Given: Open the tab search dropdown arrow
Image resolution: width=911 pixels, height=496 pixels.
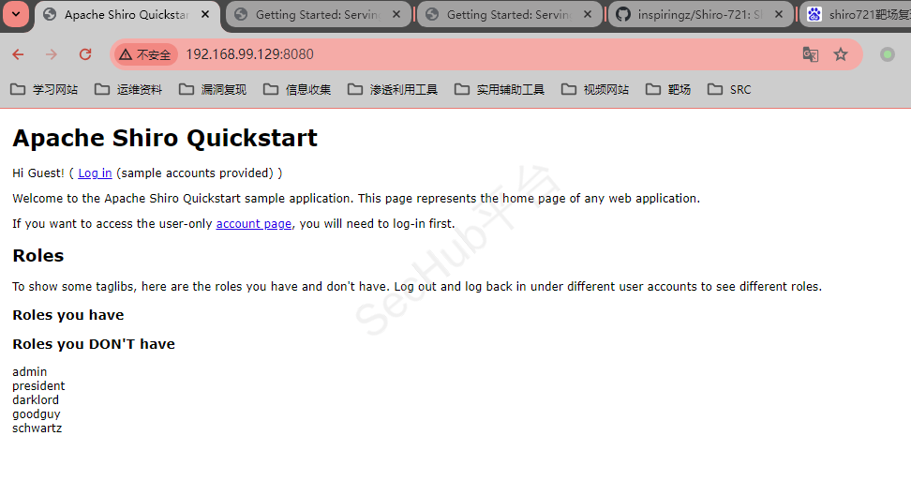Looking at the screenshot, I should [x=16, y=14].
